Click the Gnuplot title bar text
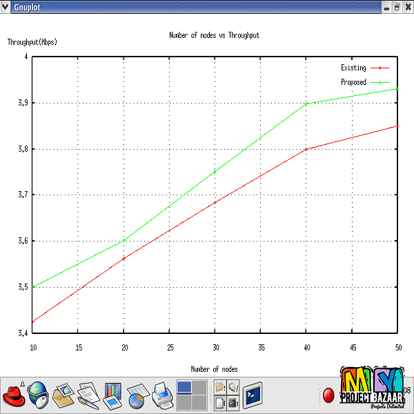Screen dimensions: 414x414 click(27, 6)
